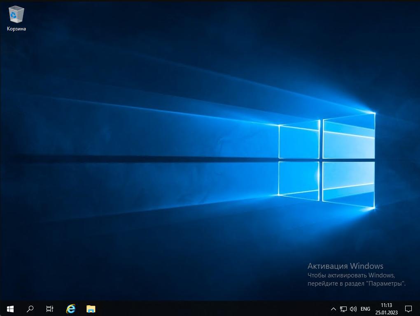
Task: Open Windows Search with the magnifier icon
Action: tap(30, 309)
